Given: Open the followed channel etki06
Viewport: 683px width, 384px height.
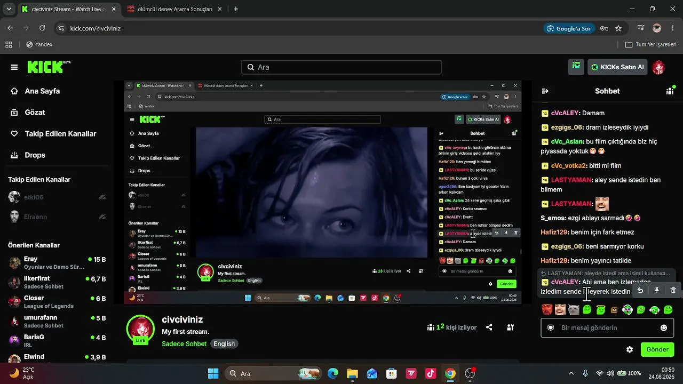Looking at the screenshot, I should point(57,197).
